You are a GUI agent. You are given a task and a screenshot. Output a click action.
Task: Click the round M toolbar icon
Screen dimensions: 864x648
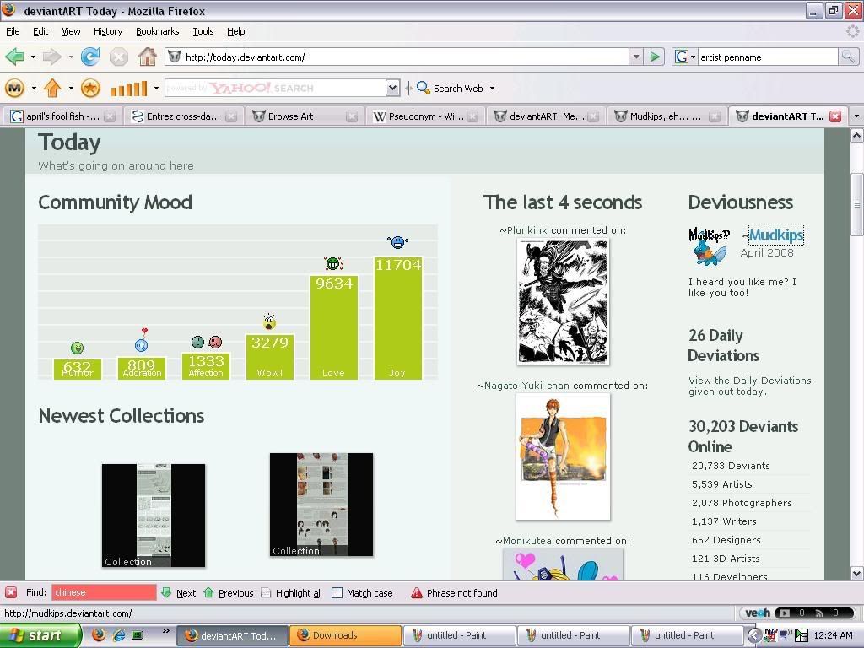tap(15, 88)
